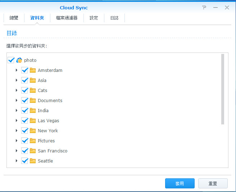Switch to the 總覽 tab

coord(14,18)
